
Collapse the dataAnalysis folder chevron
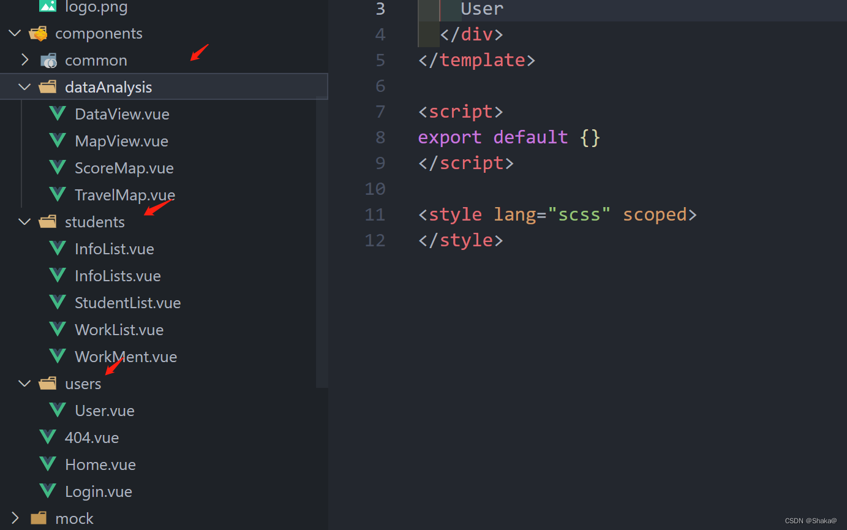24,87
